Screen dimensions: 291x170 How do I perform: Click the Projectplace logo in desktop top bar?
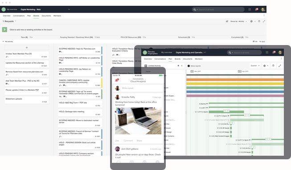click(x=4, y=9)
